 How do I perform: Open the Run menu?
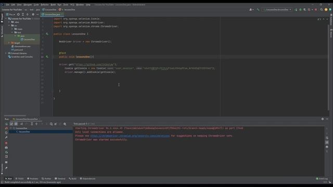pyautogui.click(x=59, y=5)
